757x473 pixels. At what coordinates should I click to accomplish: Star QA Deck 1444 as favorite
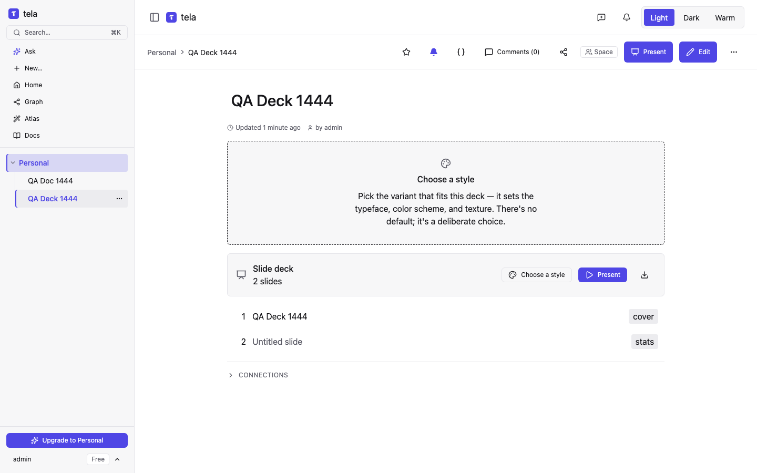point(406,52)
